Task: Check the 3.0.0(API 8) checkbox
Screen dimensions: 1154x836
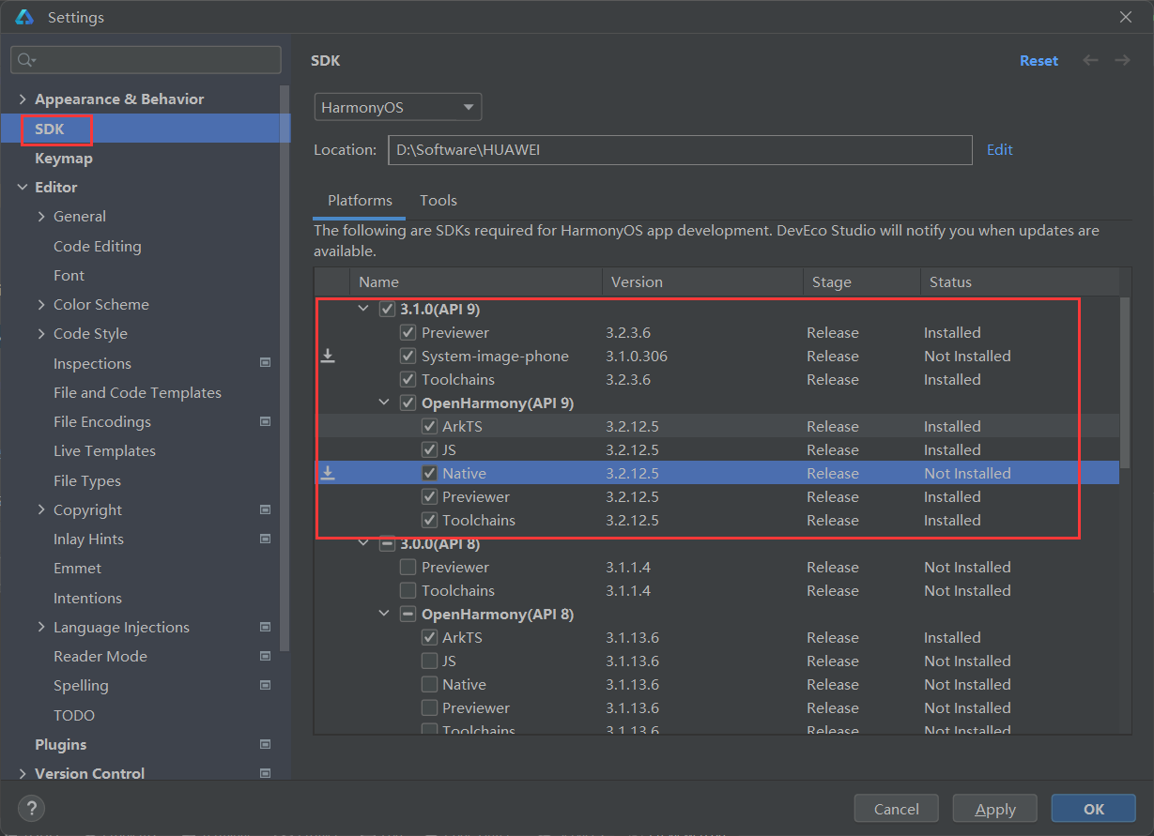Action: click(387, 543)
